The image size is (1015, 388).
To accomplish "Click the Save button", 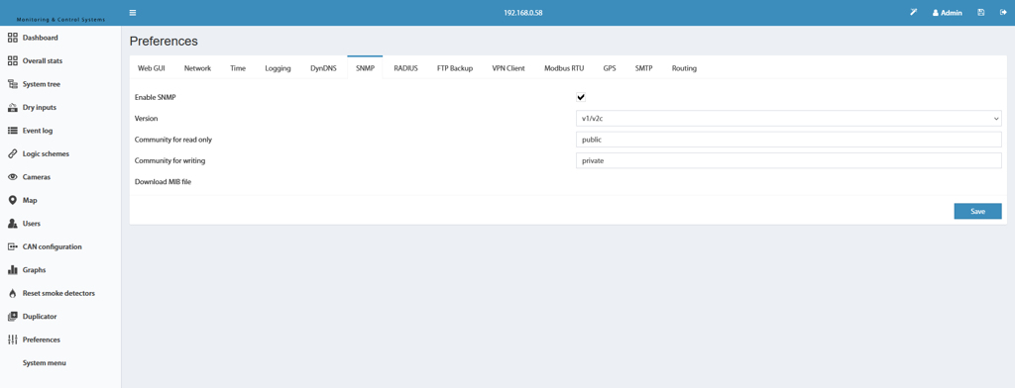I will (977, 212).
